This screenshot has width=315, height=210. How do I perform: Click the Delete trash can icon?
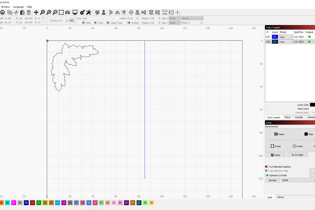pyautogui.click(x=29, y=12)
